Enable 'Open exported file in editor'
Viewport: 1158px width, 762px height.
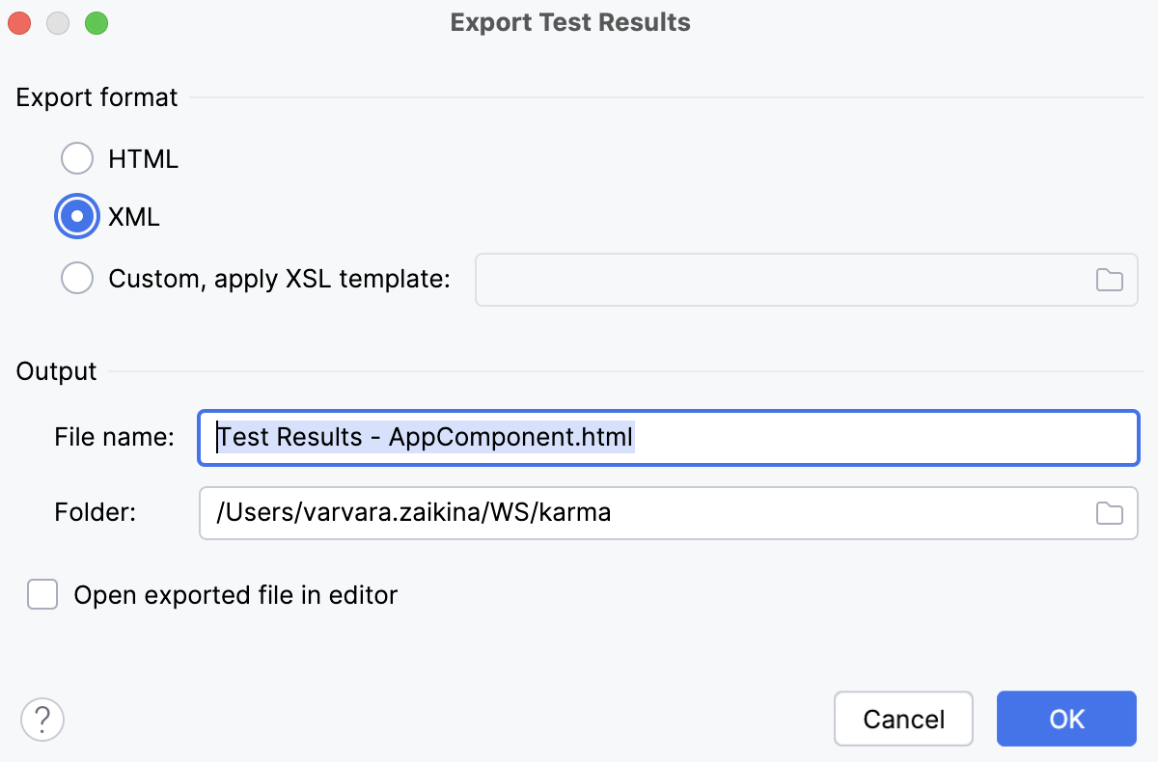[41, 595]
